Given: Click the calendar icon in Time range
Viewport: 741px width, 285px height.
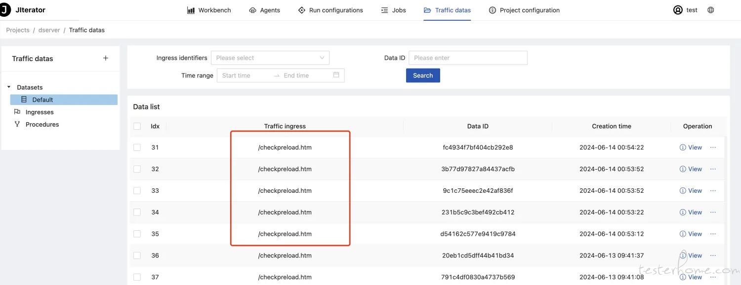Looking at the screenshot, I should pyautogui.click(x=336, y=75).
